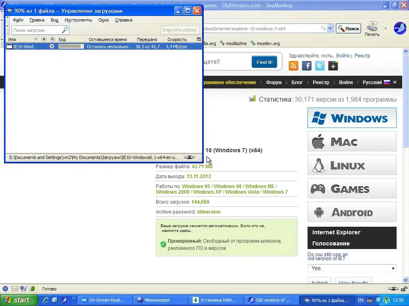This screenshot has width=409, height=306.
Task: Open the Address Book icon in status bar
Action: (x=32, y=288)
